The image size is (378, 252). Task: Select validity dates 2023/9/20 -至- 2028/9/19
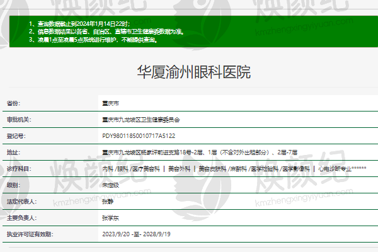coord(136,234)
